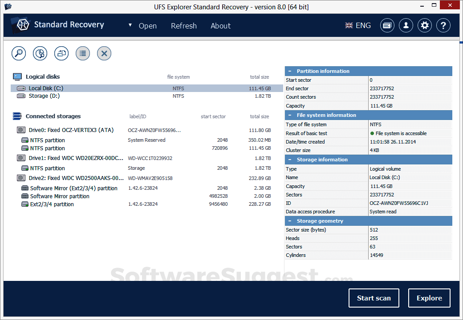
Task: Click the Explore button
Action: (429, 298)
